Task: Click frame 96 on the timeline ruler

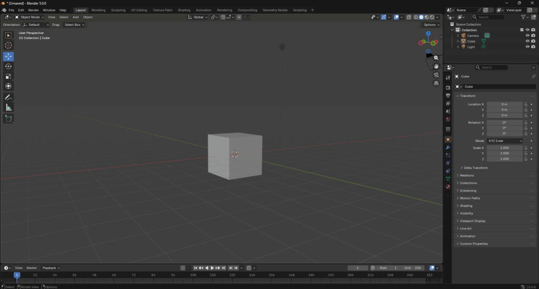Action: [173, 275]
